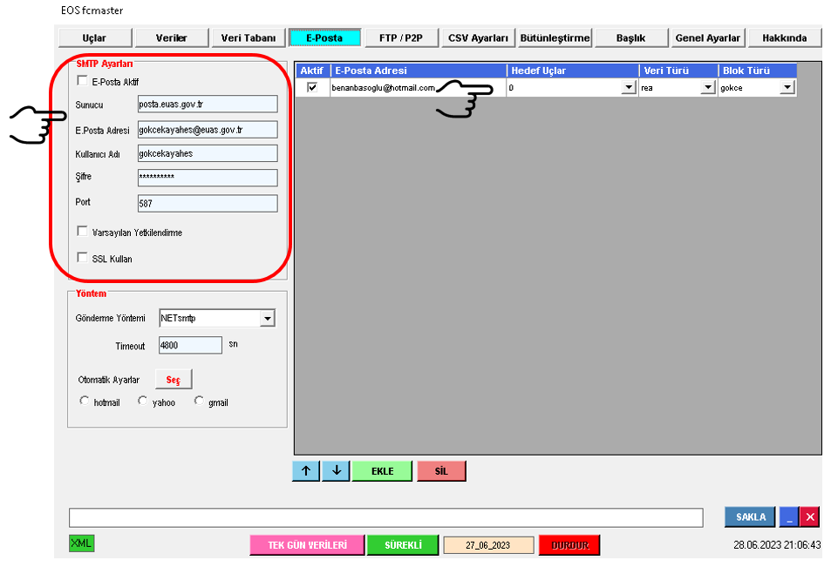Toggle Varsayılan Yetkilendirme checkbox
Image resolution: width=831 pixels, height=567 pixels.
coord(82,232)
